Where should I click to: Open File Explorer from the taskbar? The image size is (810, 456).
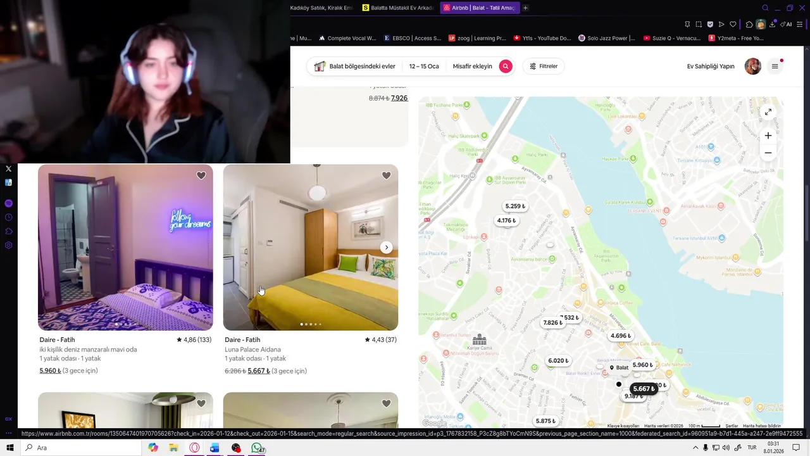(173, 448)
